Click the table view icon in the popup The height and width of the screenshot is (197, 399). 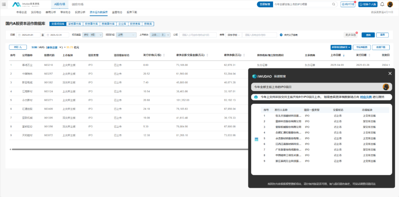point(256,140)
